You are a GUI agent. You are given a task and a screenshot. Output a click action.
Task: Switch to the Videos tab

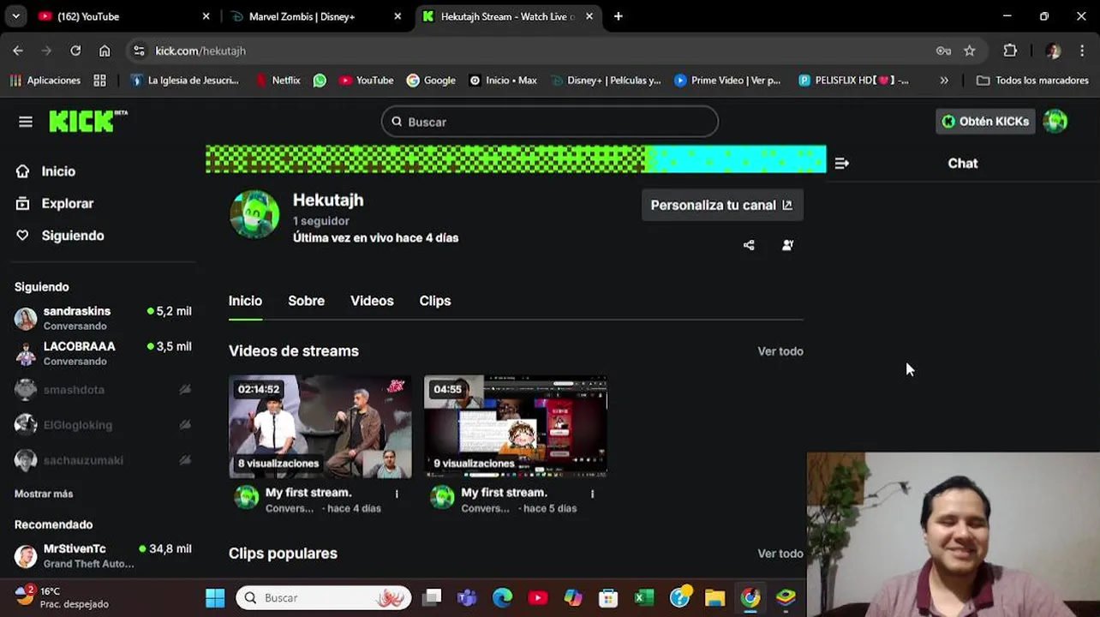click(x=372, y=301)
